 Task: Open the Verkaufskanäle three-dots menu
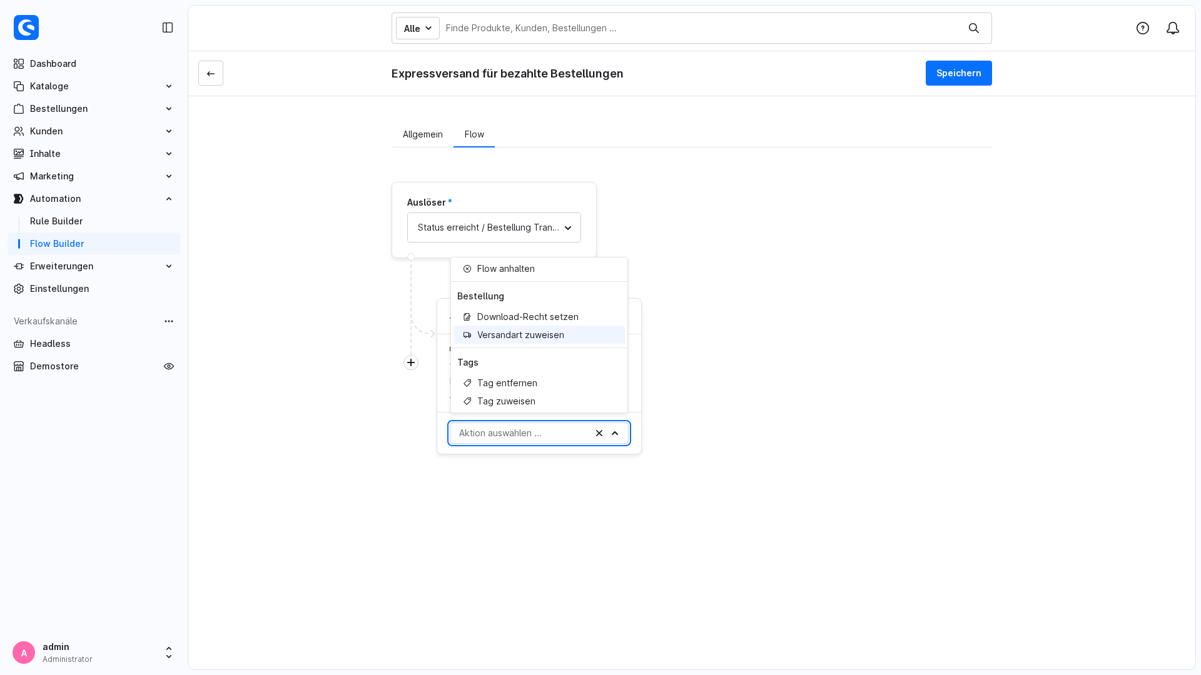point(169,321)
